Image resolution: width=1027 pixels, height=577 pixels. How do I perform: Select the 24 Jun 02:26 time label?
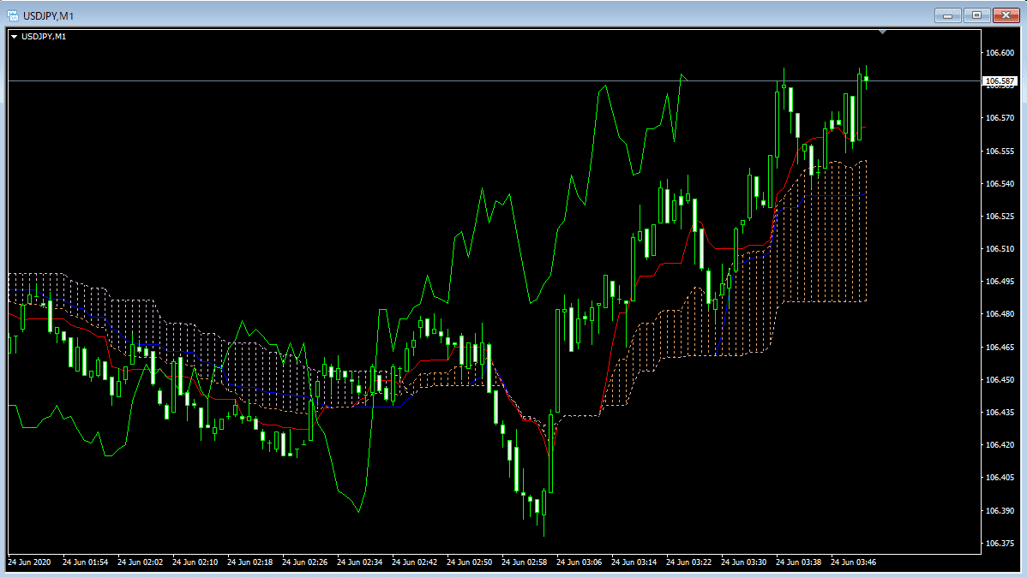click(x=305, y=562)
